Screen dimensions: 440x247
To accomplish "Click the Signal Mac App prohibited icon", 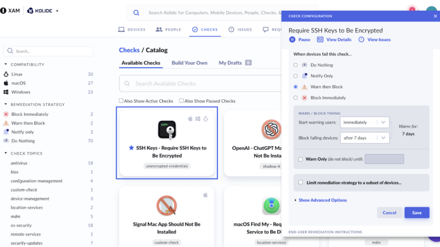I will pos(167,205).
